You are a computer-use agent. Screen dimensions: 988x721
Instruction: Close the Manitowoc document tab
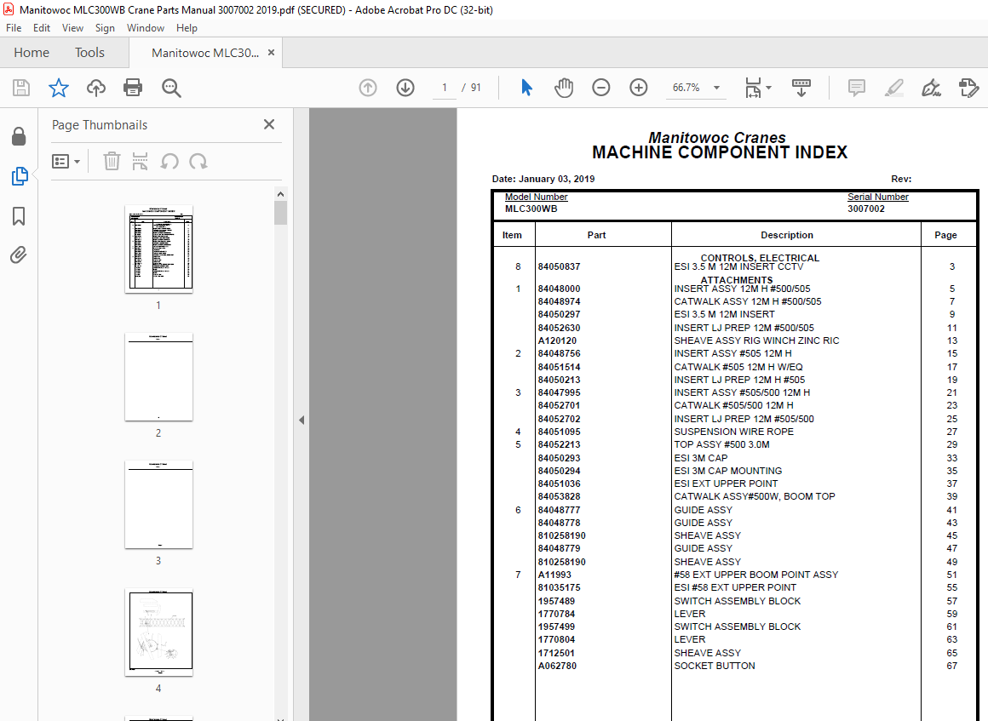point(271,52)
